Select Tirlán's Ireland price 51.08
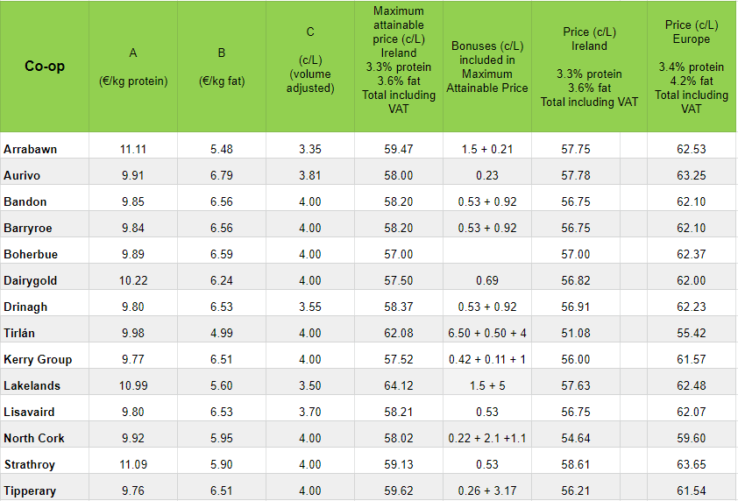 576,333
